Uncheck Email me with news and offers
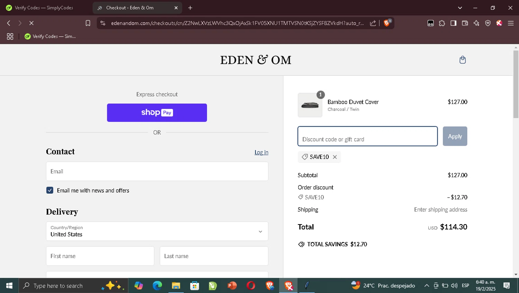519x293 pixels. [50, 190]
